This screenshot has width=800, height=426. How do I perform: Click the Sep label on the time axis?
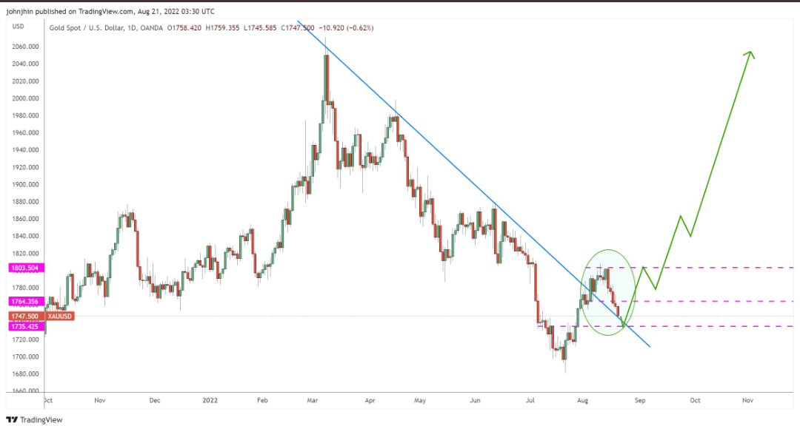tap(640, 400)
